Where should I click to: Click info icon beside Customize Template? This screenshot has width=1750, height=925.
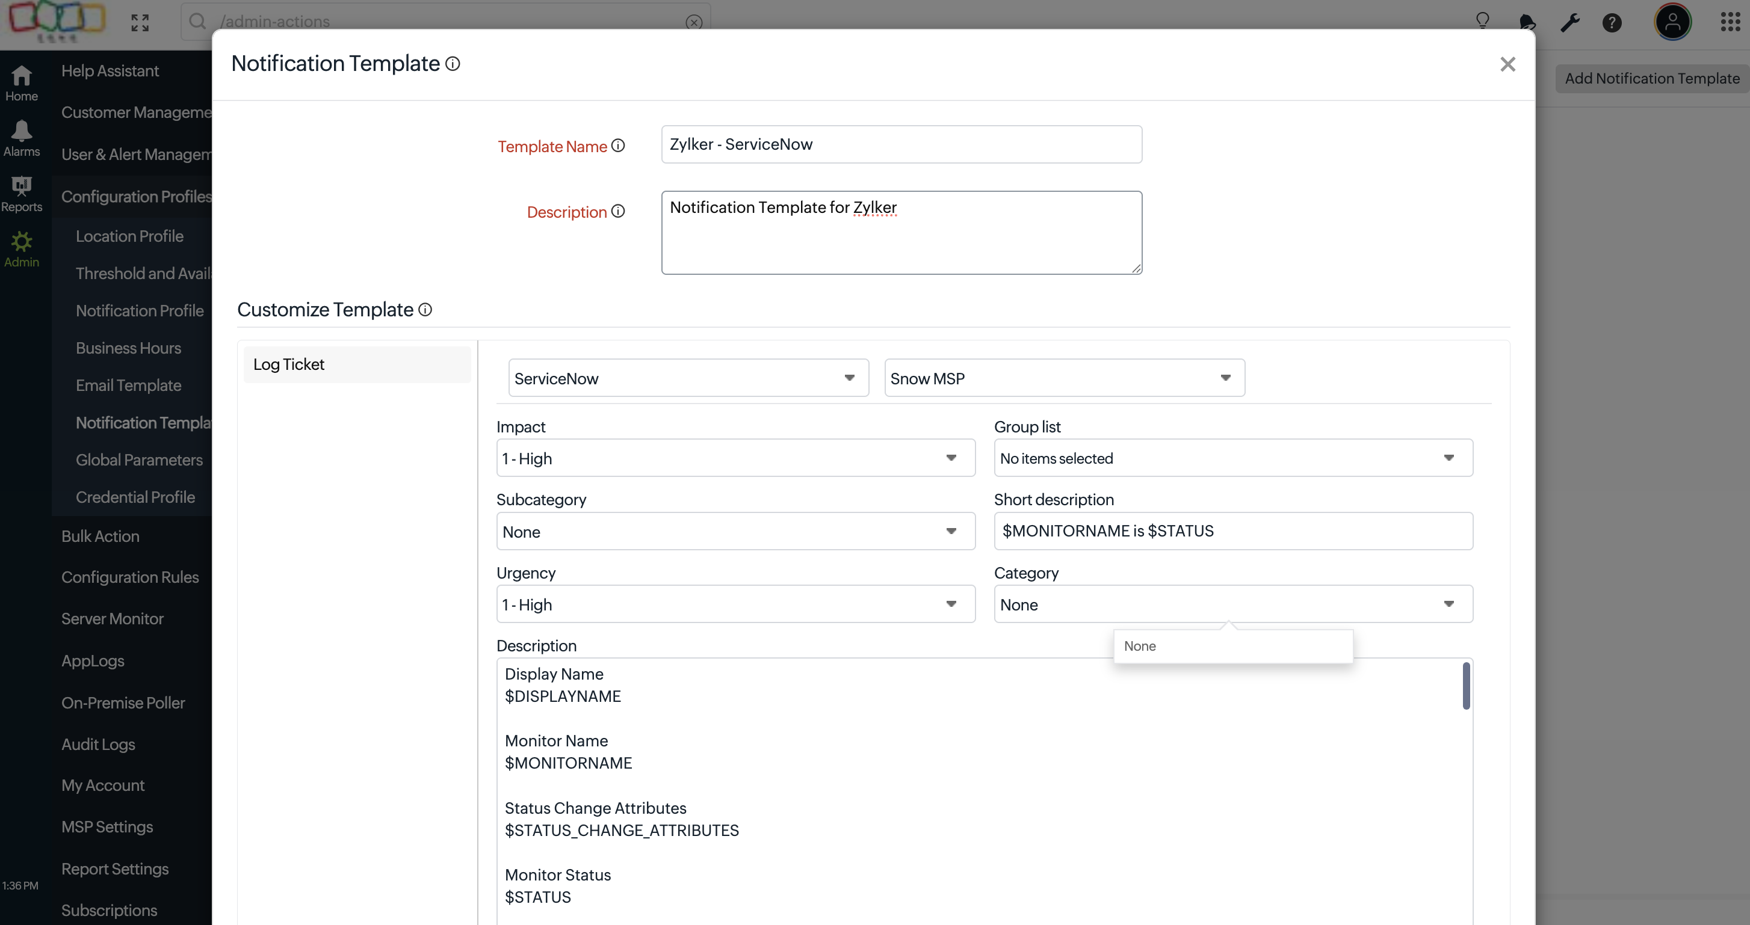coord(425,310)
